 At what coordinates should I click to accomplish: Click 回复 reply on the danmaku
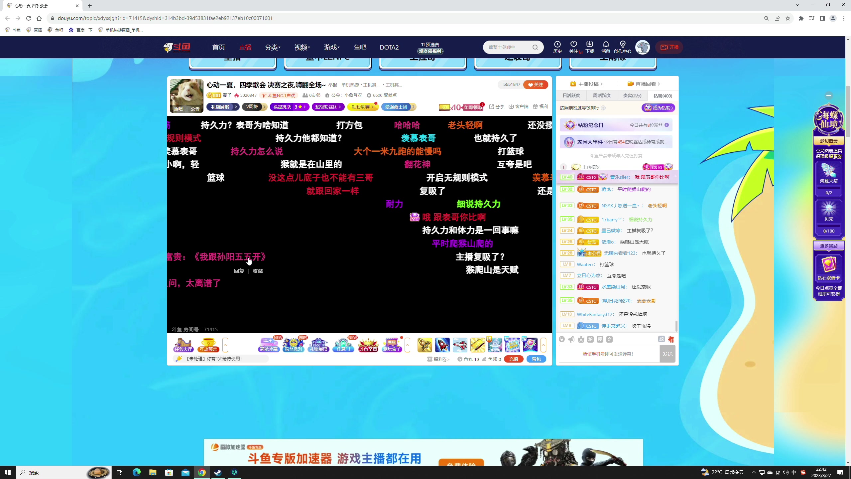239,271
